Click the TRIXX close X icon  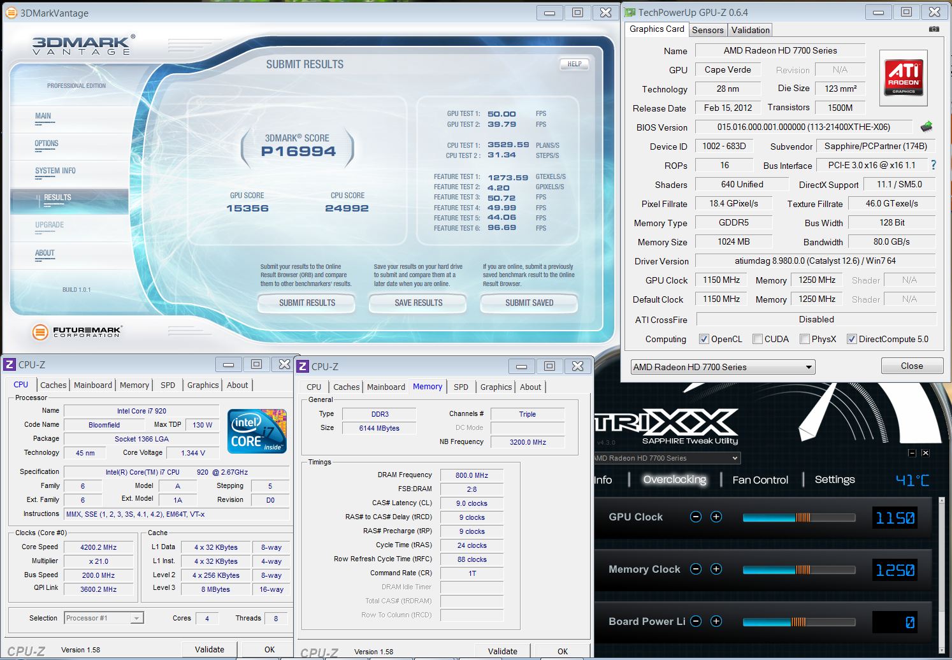pyautogui.click(x=925, y=453)
